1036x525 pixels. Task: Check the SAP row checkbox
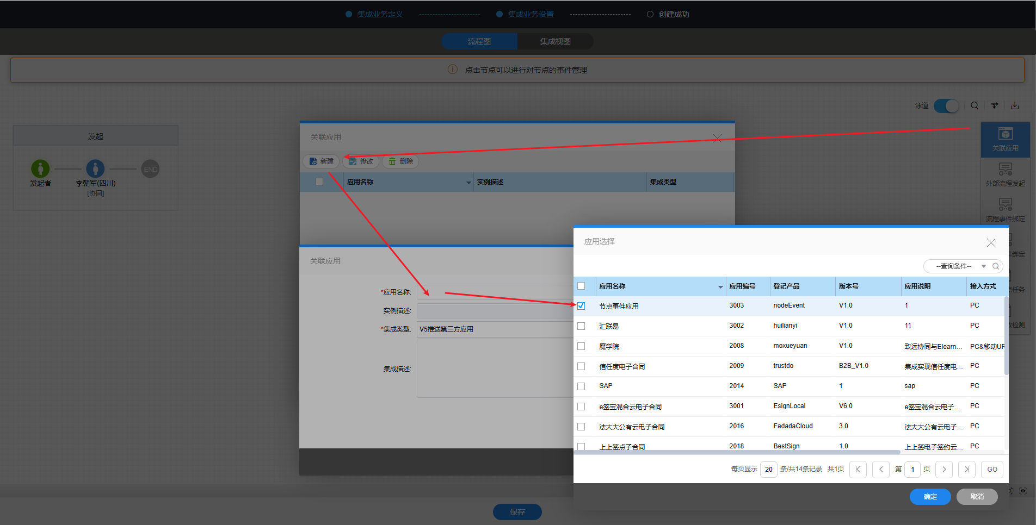581,386
